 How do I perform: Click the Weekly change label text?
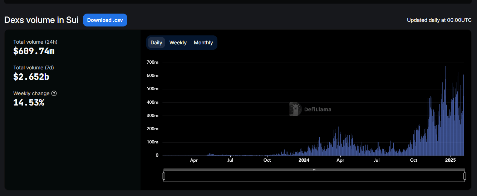click(31, 93)
